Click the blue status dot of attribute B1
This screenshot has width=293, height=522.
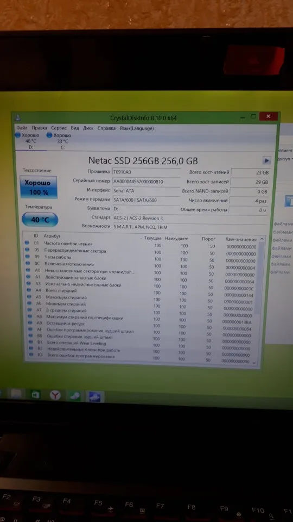point(31,343)
